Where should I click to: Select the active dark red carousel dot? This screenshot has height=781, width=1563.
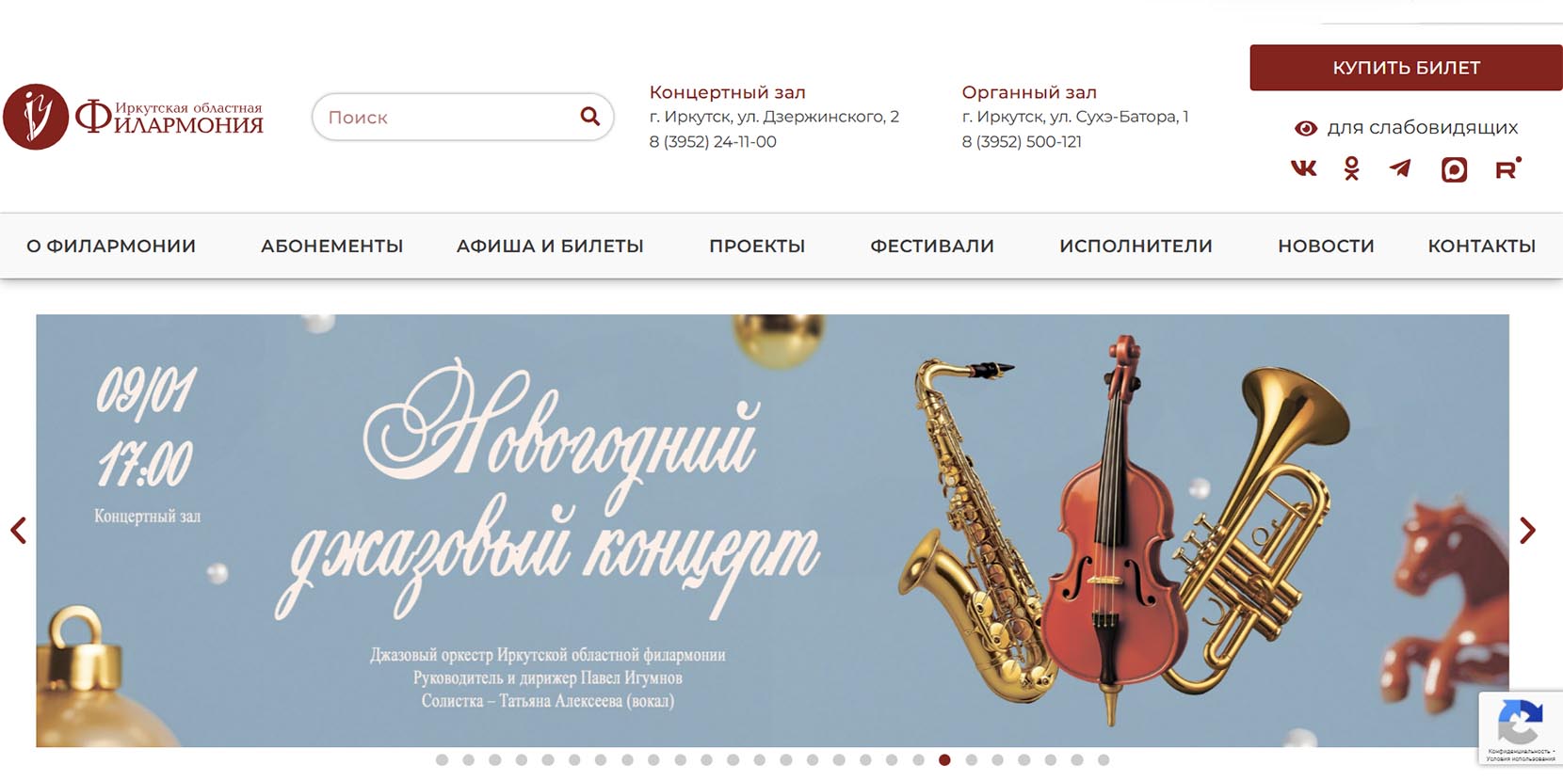[x=944, y=759]
